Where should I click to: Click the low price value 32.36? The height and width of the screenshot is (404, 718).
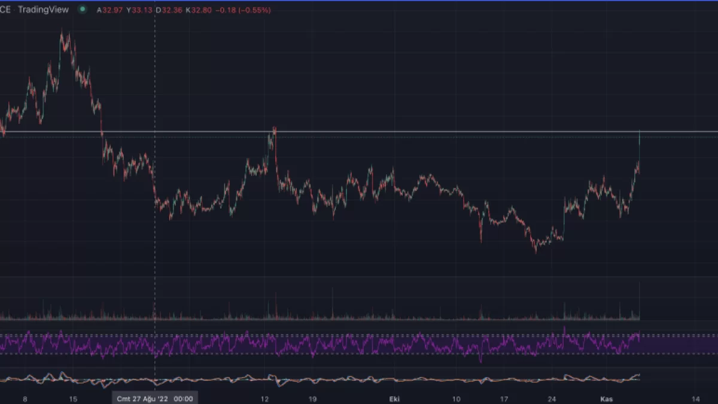pyautogui.click(x=171, y=10)
